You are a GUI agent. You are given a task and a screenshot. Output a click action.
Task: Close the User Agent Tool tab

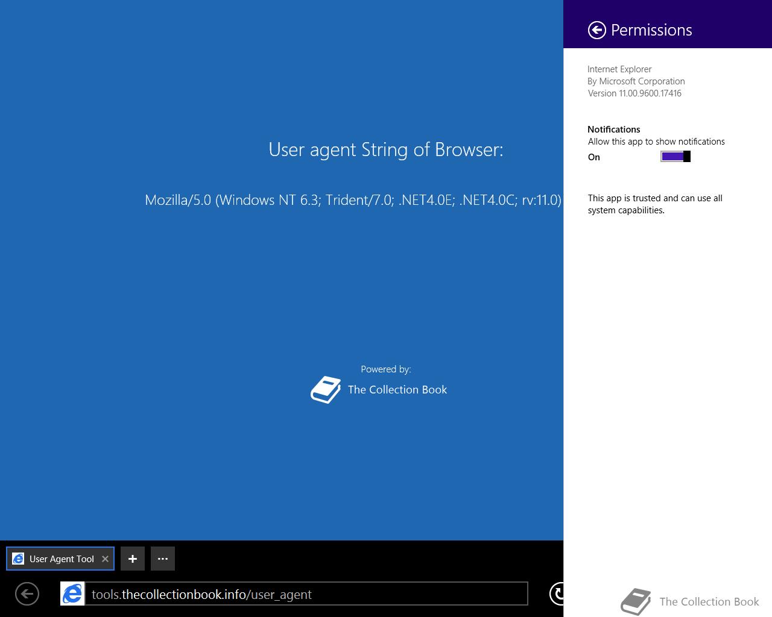(105, 559)
